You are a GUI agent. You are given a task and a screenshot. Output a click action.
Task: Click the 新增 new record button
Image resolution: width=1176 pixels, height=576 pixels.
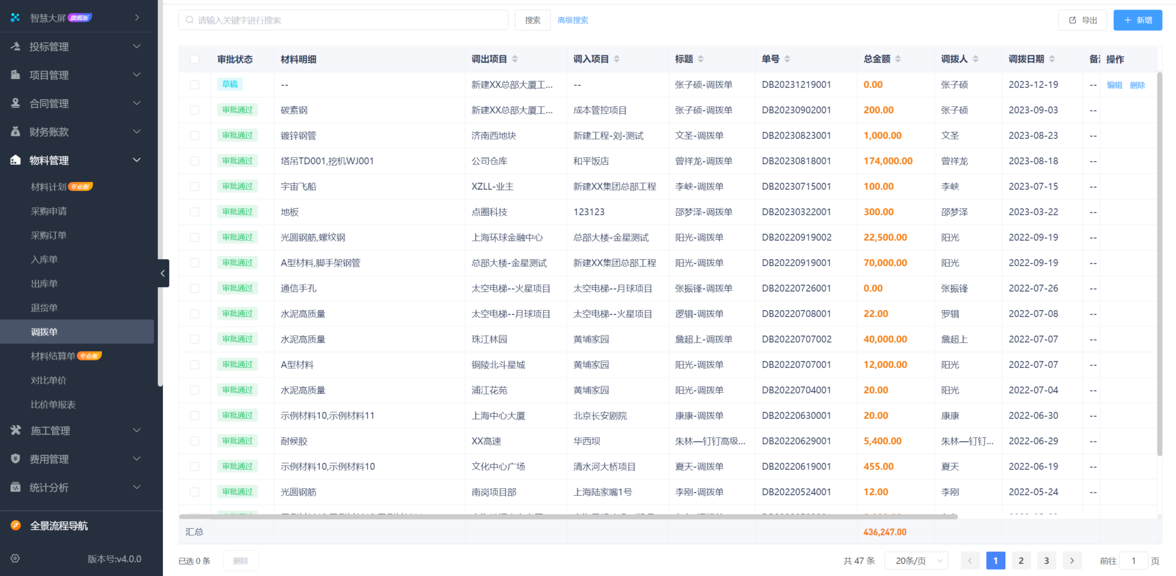[x=1137, y=20]
